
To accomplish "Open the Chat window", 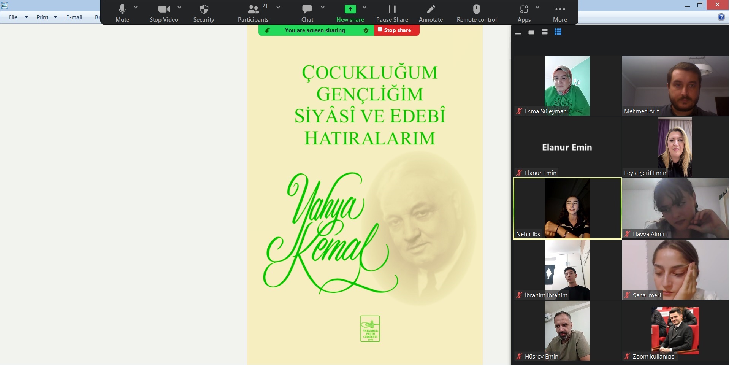I will click(x=307, y=13).
